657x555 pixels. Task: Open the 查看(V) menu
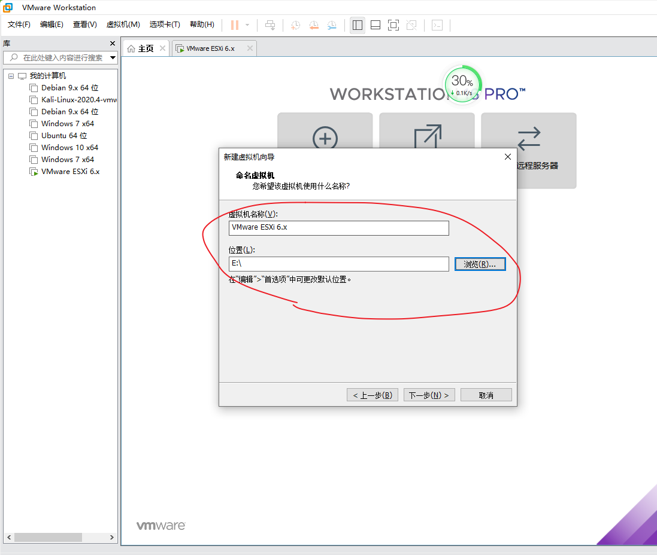84,25
